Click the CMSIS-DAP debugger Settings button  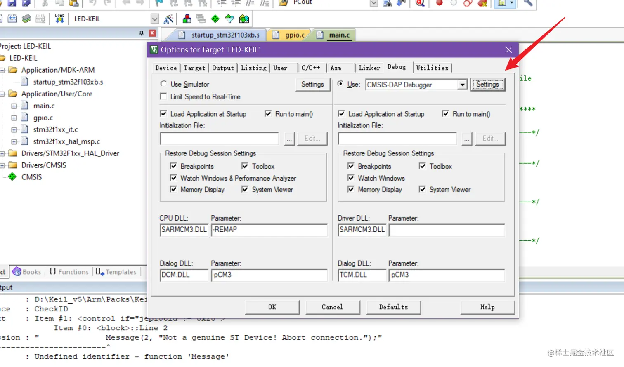coord(488,85)
